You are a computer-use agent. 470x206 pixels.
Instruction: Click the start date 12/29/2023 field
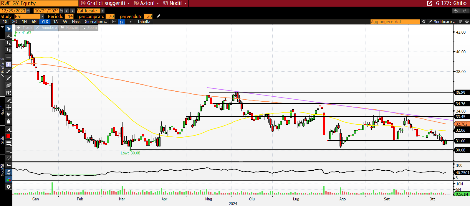point(13,11)
